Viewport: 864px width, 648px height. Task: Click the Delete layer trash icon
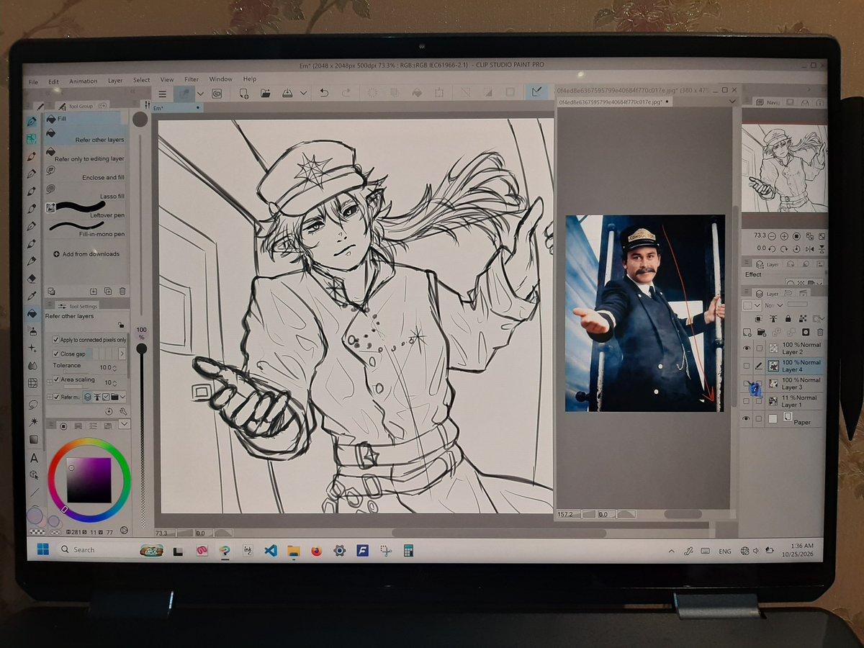pos(820,333)
